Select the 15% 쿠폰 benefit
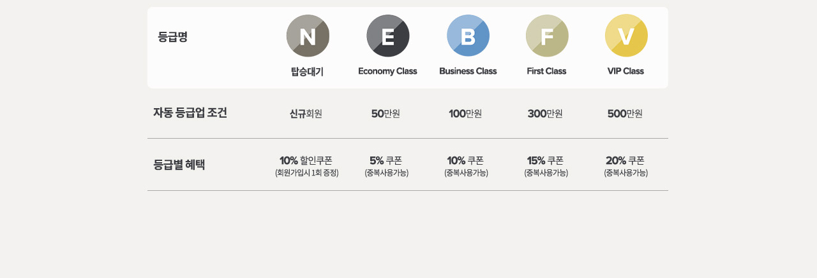817x278 pixels. 546,160
